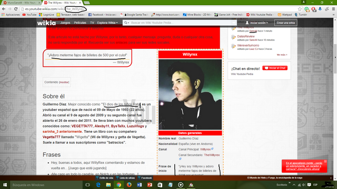Open the Game Jolt bookmark

(x=229, y=15)
